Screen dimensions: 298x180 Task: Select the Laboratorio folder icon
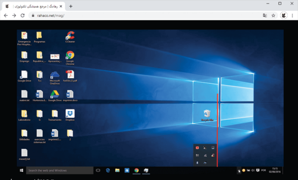coord(24,115)
